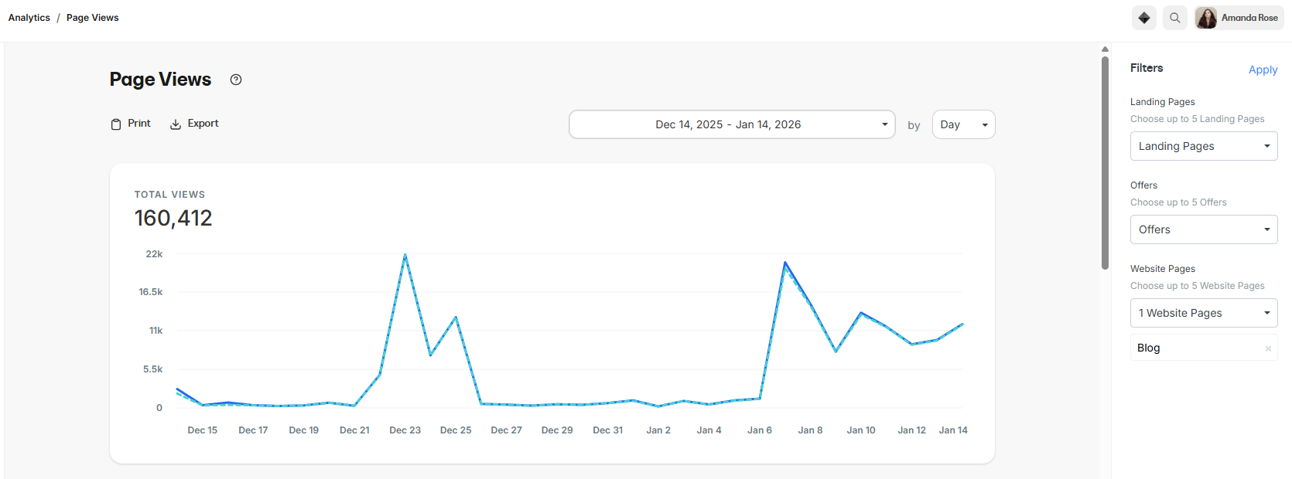Screen dimensions: 1292x479
Task: Open search with the magnifier icon
Action: [x=1175, y=18]
